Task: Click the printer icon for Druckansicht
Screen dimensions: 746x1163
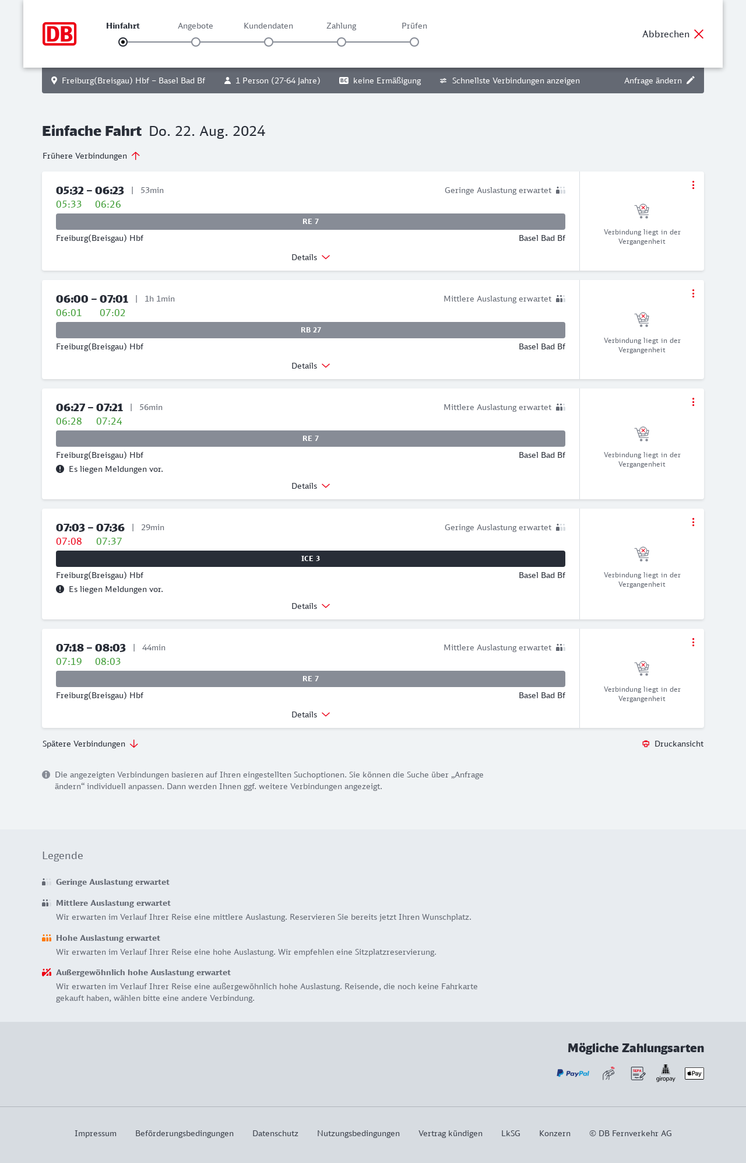Action: [646, 744]
